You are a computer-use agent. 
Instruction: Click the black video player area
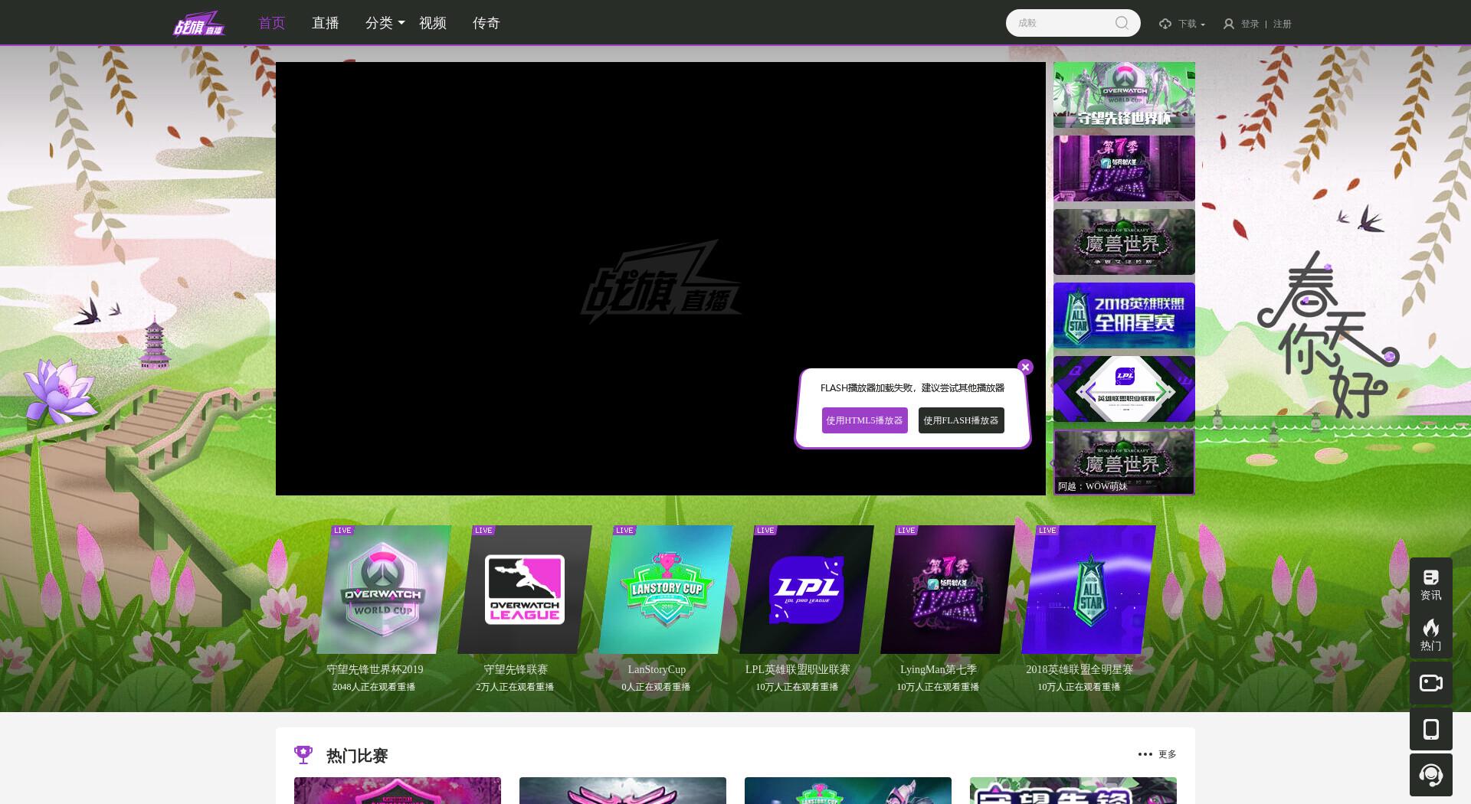[660, 279]
